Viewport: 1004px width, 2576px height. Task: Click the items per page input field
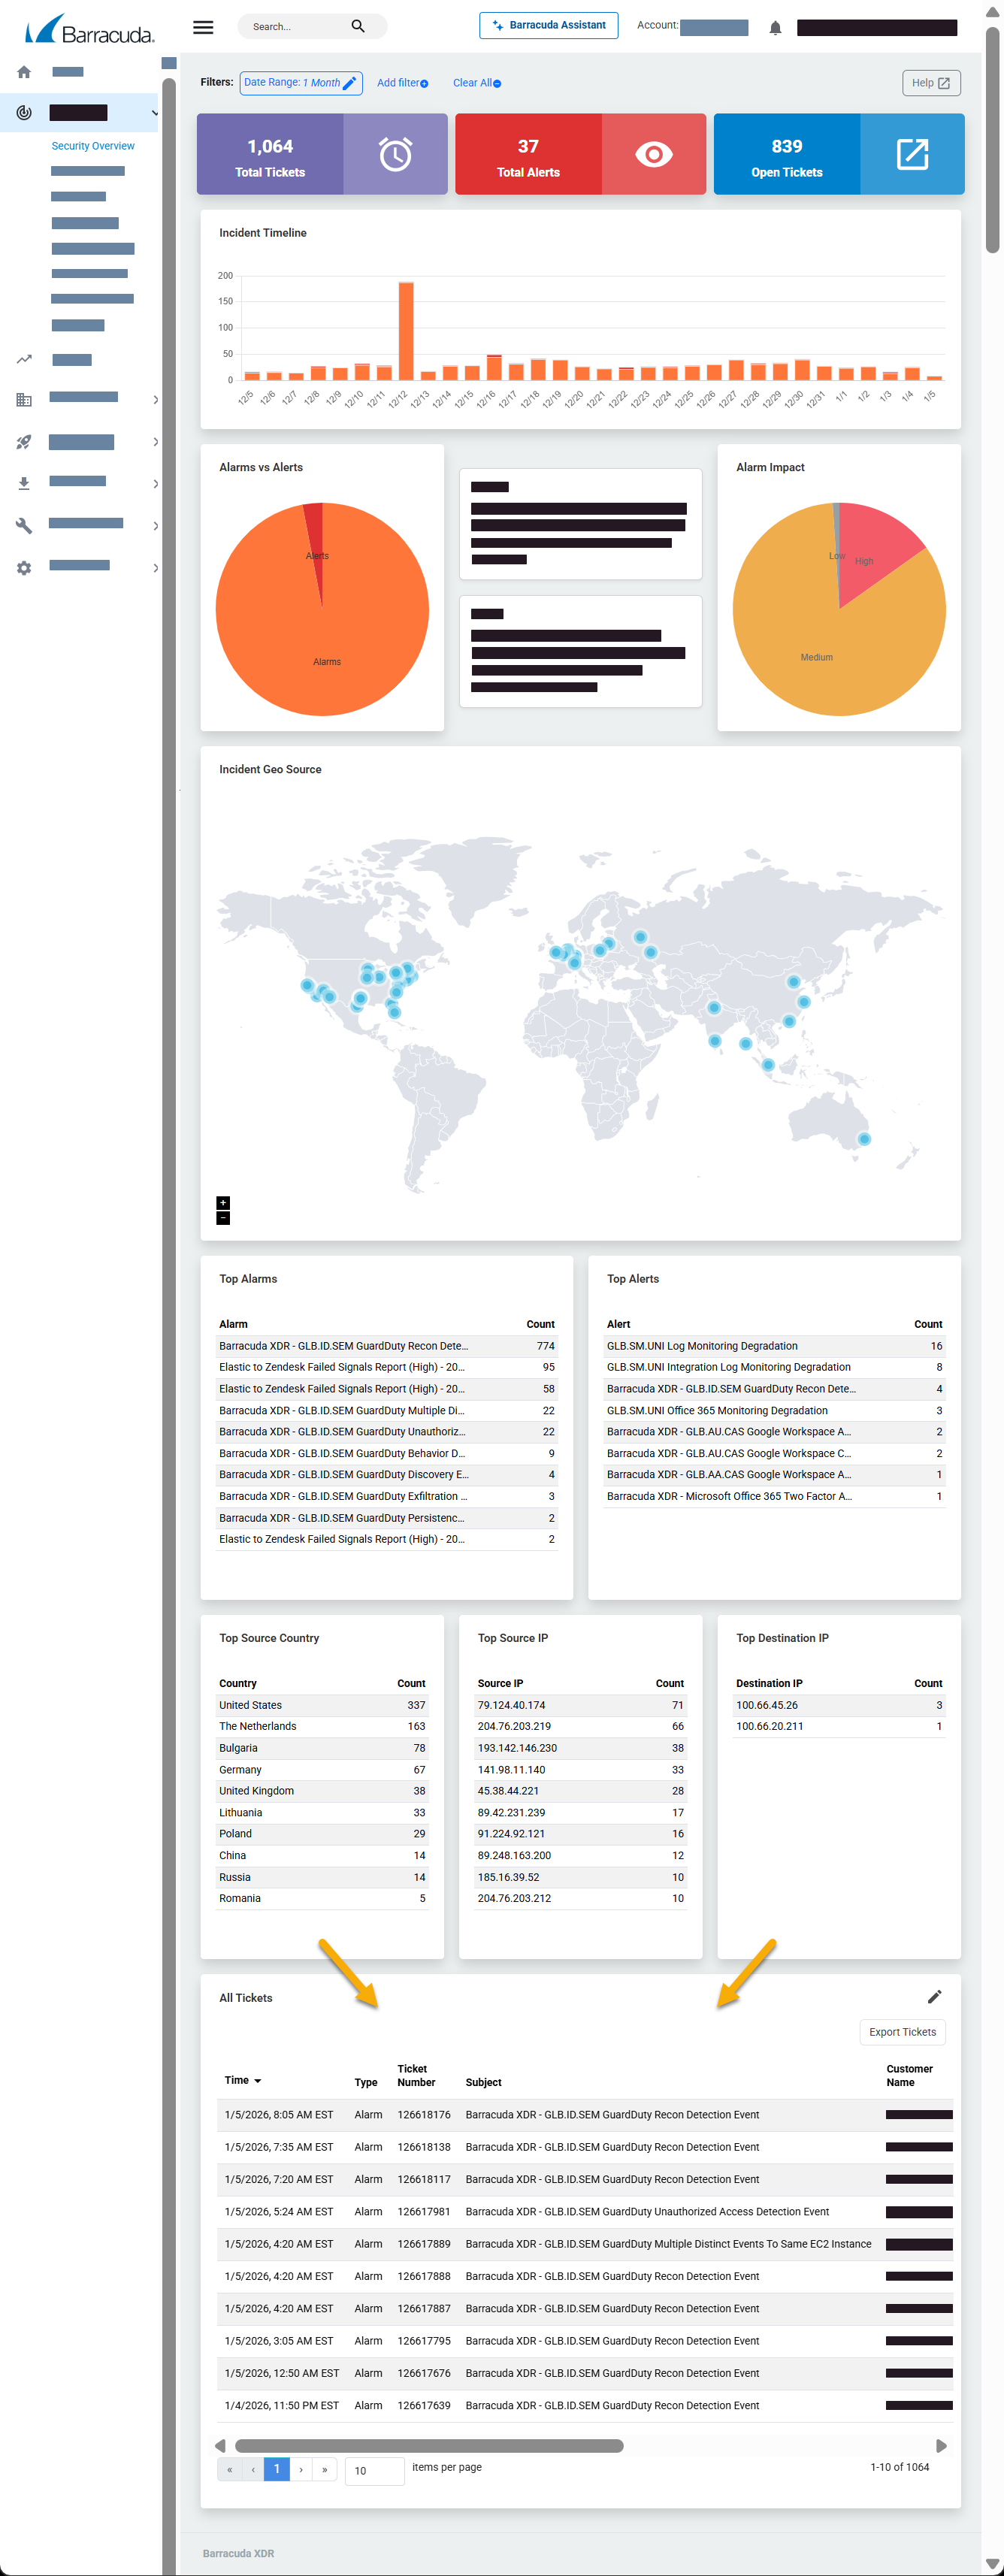(x=374, y=2471)
